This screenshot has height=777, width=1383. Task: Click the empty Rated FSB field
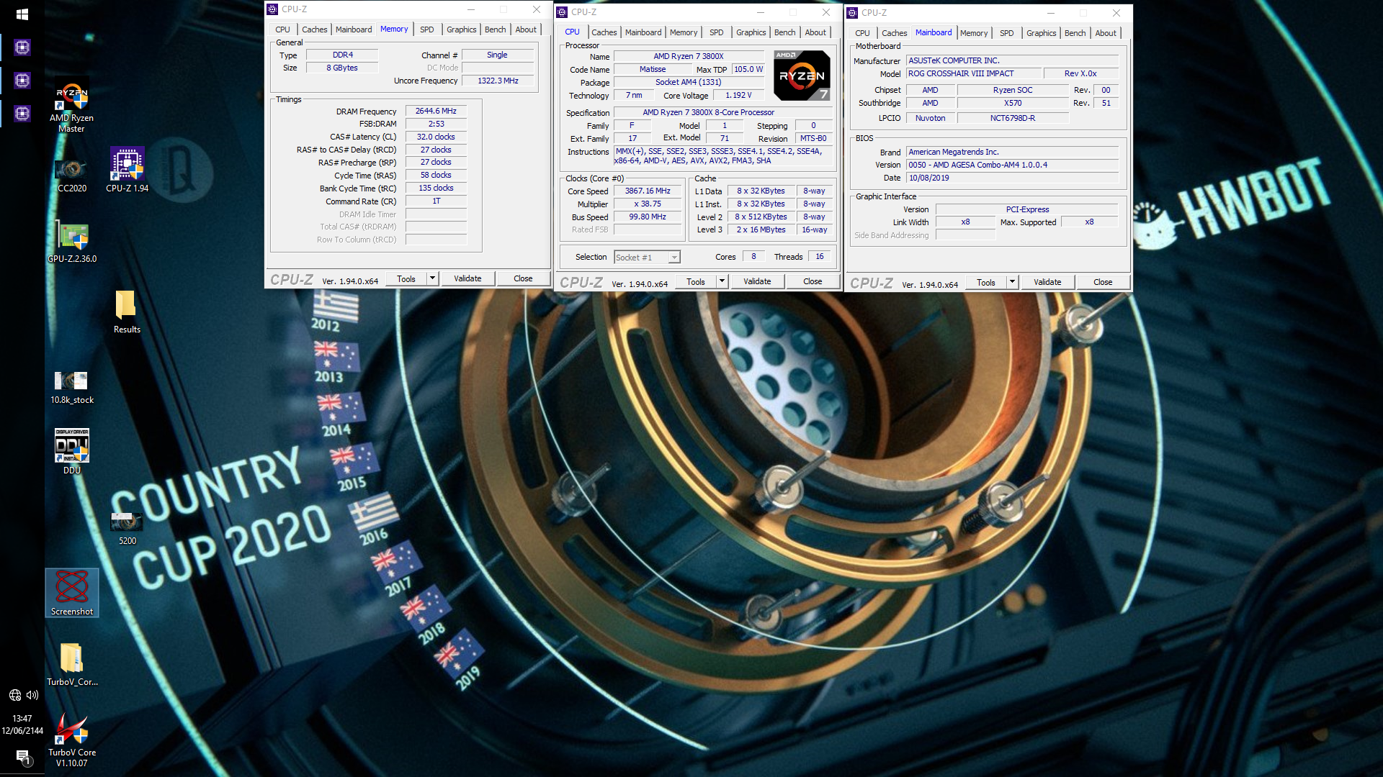pos(648,230)
